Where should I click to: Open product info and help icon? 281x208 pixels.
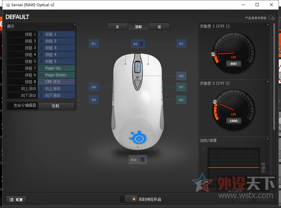coord(272,18)
